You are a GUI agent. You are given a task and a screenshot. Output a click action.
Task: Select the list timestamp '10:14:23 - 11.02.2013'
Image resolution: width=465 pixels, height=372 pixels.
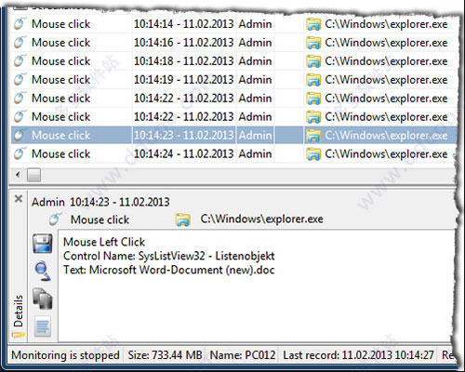click(x=183, y=135)
